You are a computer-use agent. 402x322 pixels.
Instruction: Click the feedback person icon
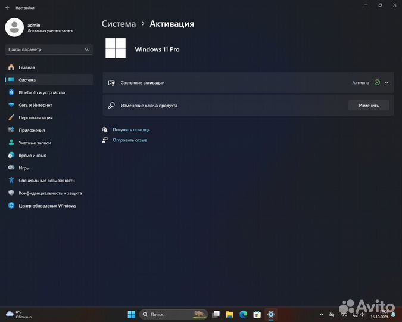pos(105,140)
